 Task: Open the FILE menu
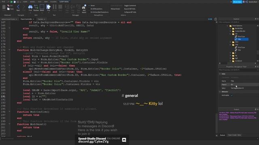3,2
